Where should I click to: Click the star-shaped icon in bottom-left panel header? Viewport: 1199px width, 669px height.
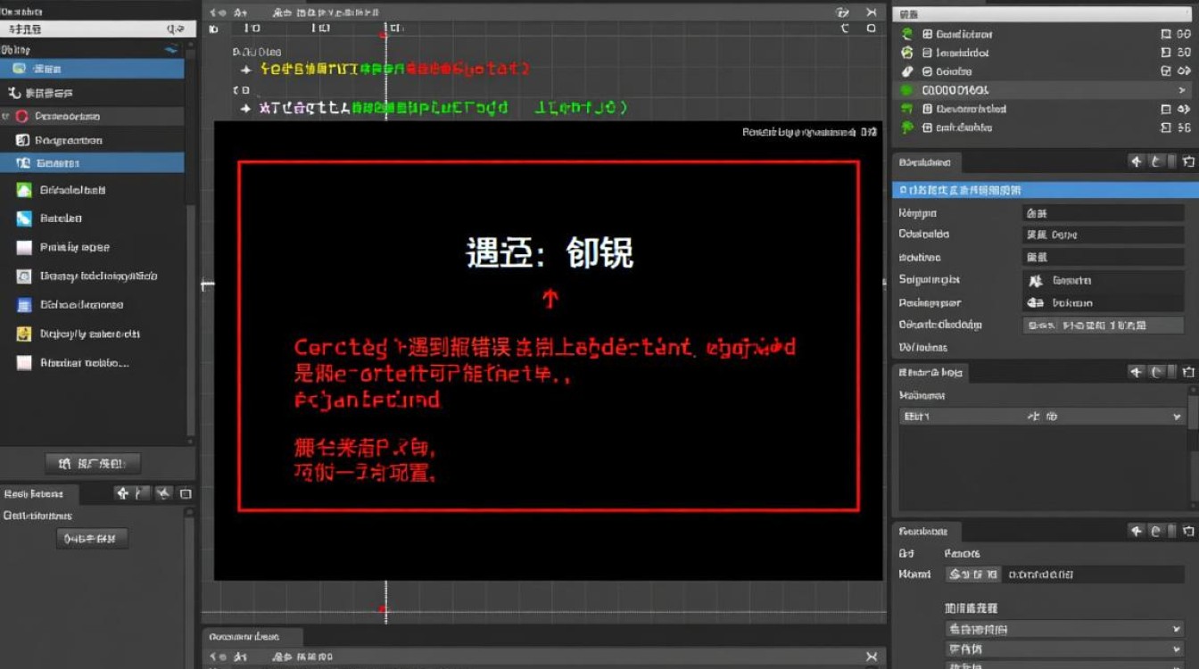163,493
